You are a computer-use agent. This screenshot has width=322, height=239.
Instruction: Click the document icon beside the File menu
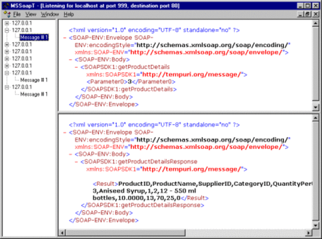7,15
